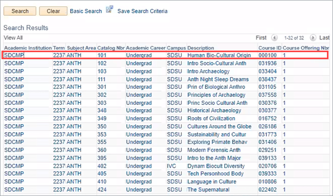
Task: Open Human Bio-Cultural Origin course
Action: [219, 55]
